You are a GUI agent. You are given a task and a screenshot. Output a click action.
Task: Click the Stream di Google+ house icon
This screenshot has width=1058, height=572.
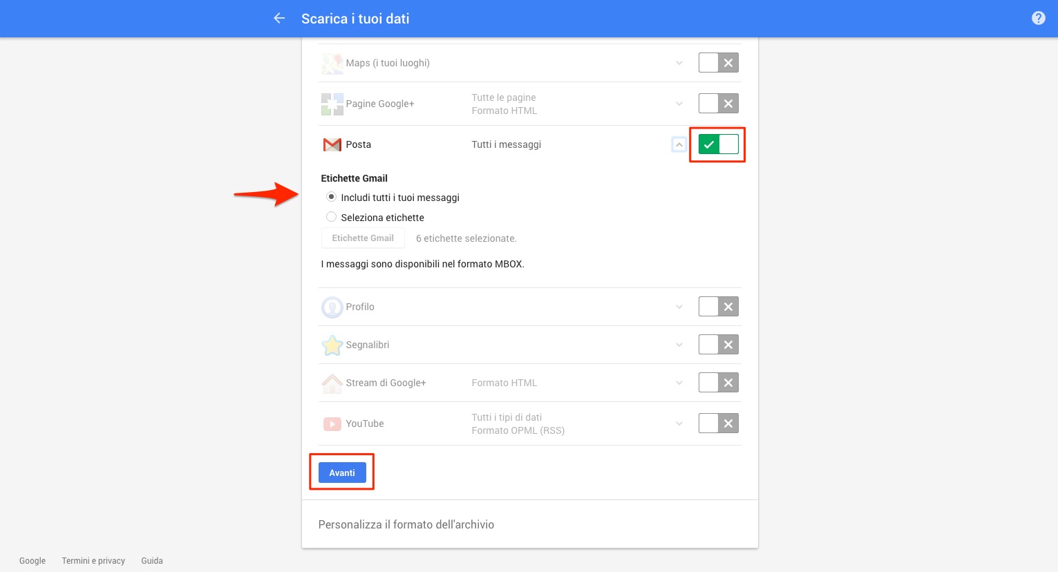[332, 383]
